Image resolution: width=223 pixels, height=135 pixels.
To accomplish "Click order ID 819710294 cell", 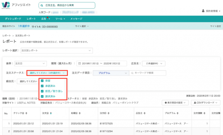I will [x=106, y=131].
